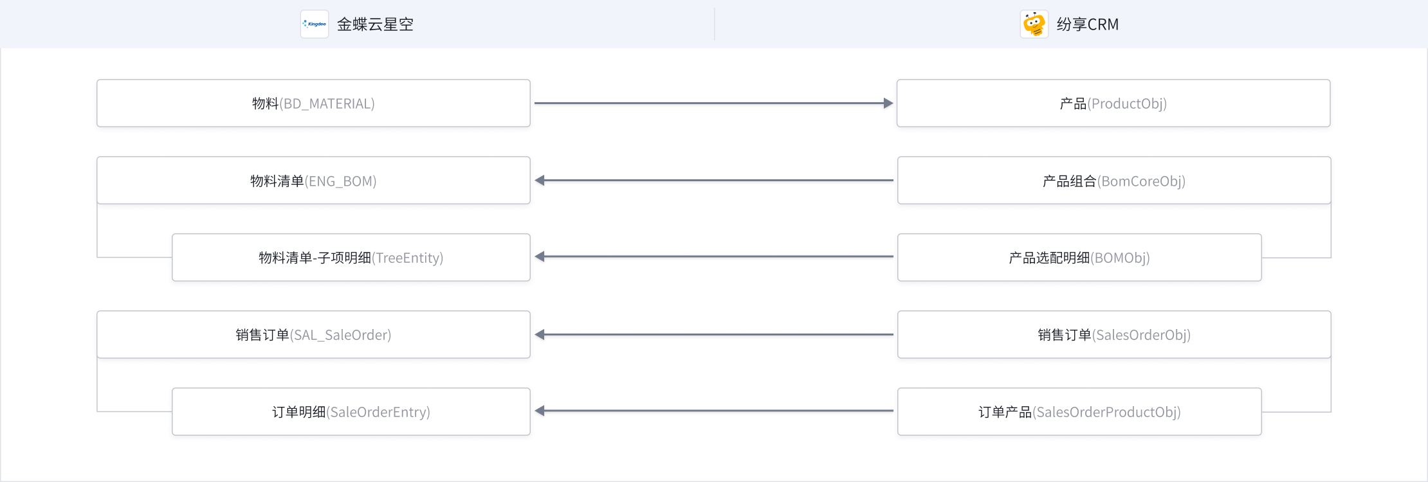Click arrowhead pointing to 产品(ProductObj)
The height and width of the screenshot is (482, 1428).
pos(888,103)
